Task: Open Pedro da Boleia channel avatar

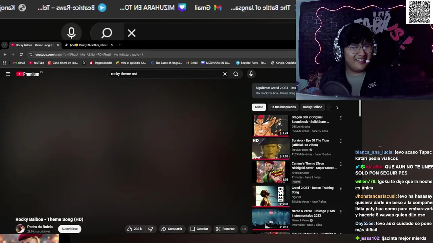Action: [x=20, y=229]
